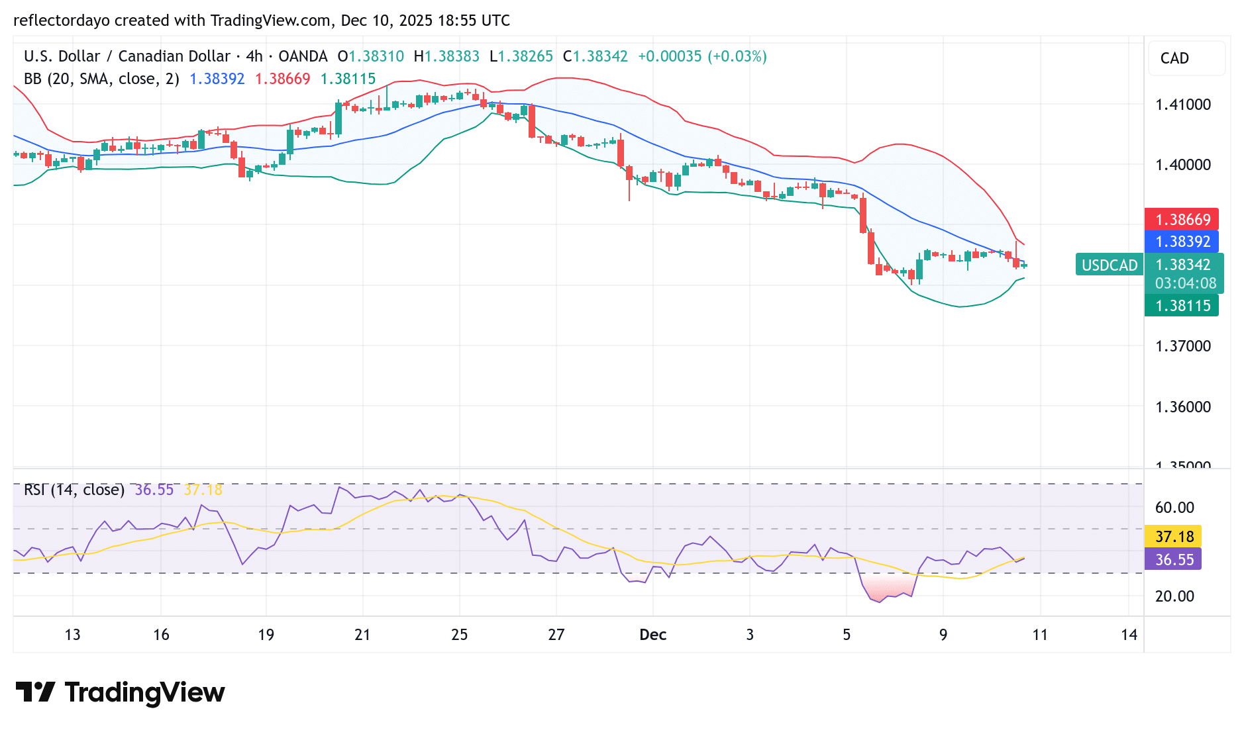Select the 1.40000 price scale level
Viewport: 1244px width, 732px height.
coord(1185,165)
